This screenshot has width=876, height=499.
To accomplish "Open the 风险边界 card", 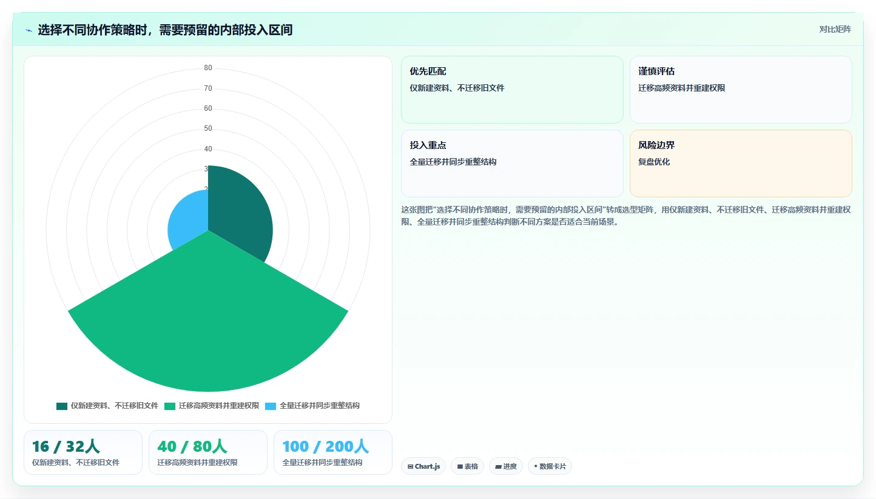I will click(x=741, y=164).
